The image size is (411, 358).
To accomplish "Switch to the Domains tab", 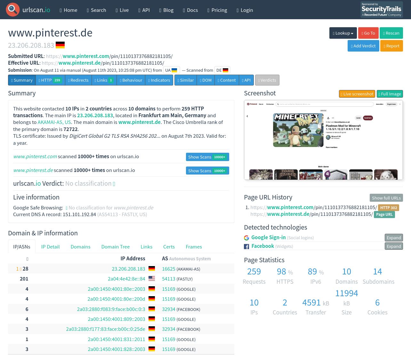I will (80, 247).
